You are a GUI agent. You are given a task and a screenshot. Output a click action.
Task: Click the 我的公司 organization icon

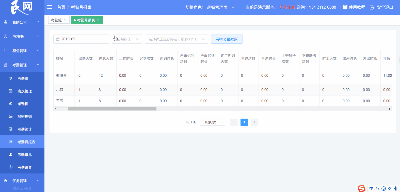6,22
